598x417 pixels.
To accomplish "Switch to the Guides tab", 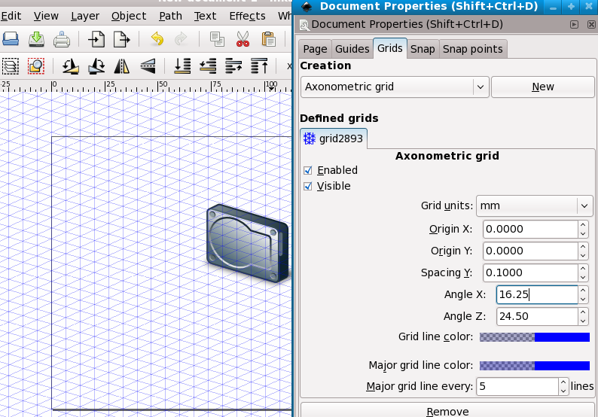I will 352,49.
